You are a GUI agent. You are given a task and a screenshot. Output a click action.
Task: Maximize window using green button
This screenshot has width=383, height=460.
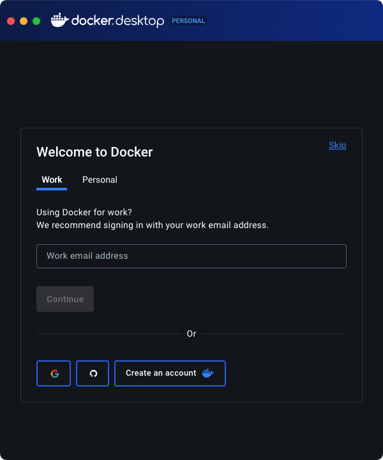tap(36, 21)
